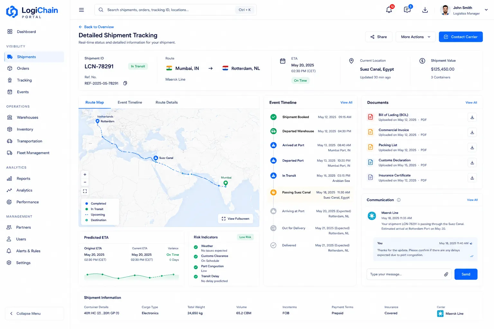
Task: Open the notifications bell
Action: click(389, 10)
